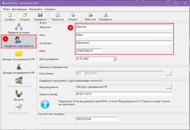The image size is (190, 130).
Task: Click the Имя field with Иван
Action: (124, 35)
